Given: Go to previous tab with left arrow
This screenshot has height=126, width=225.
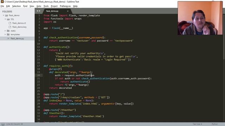Looking at the screenshot, I should click(37, 11).
